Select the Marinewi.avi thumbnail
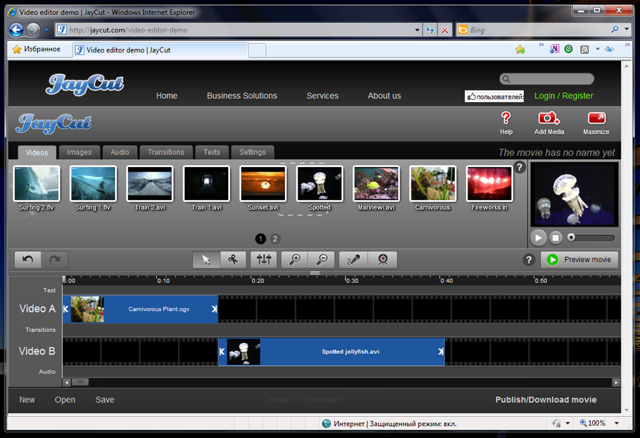 point(376,184)
